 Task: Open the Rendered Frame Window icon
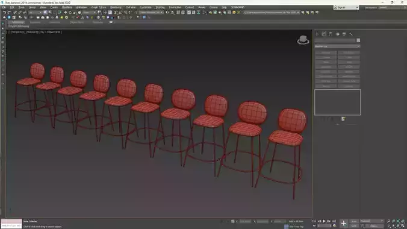215,13
